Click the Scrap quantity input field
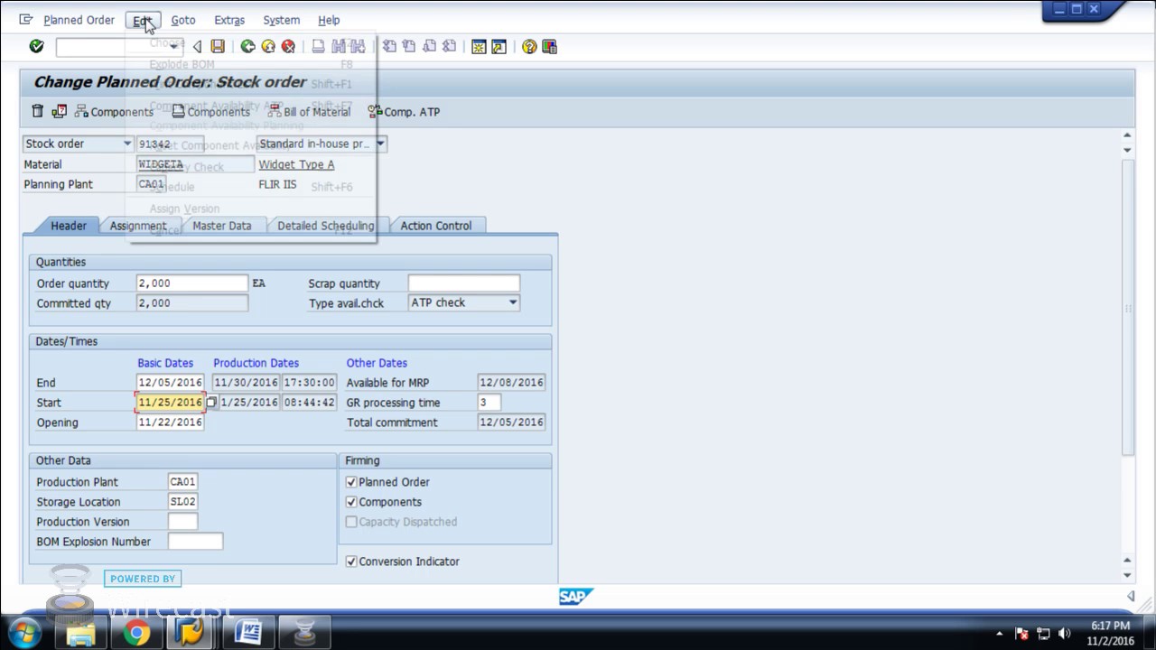This screenshot has width=1156, height=650. click(463, 283)
